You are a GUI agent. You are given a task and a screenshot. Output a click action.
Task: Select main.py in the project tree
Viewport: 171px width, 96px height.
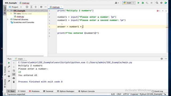point(20,17)
